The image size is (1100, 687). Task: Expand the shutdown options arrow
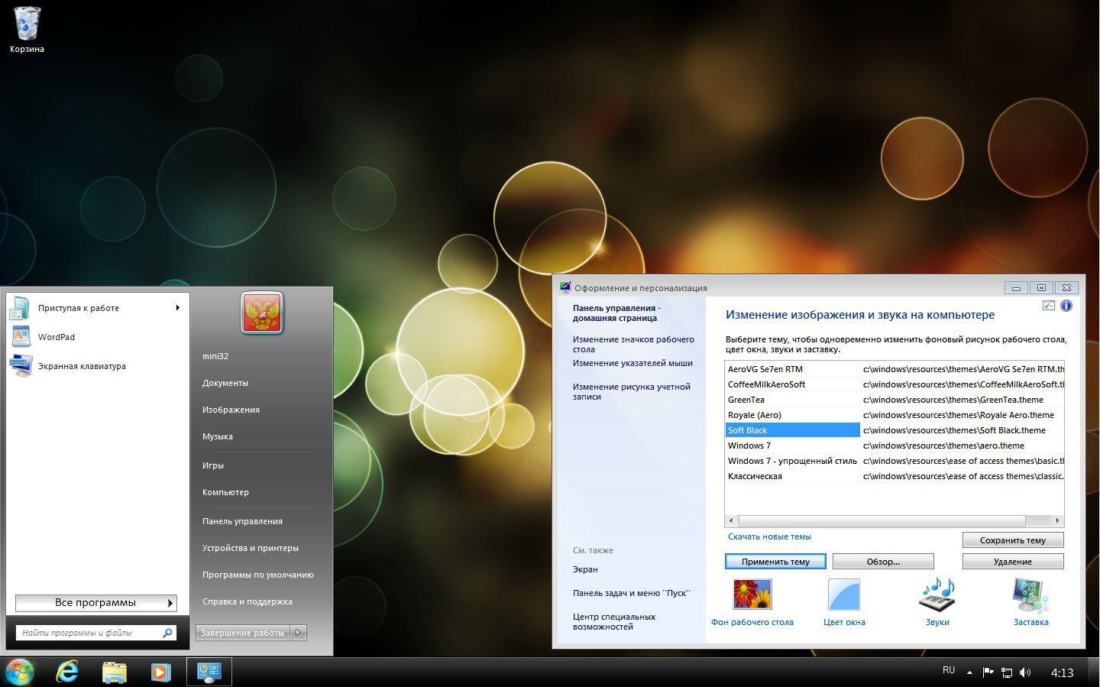[x=299, y=632]
